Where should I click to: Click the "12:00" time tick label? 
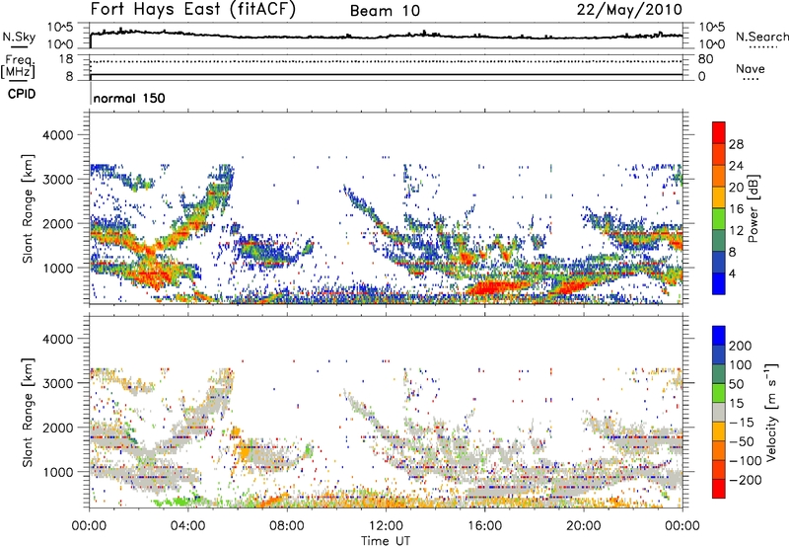pos(386,526)
